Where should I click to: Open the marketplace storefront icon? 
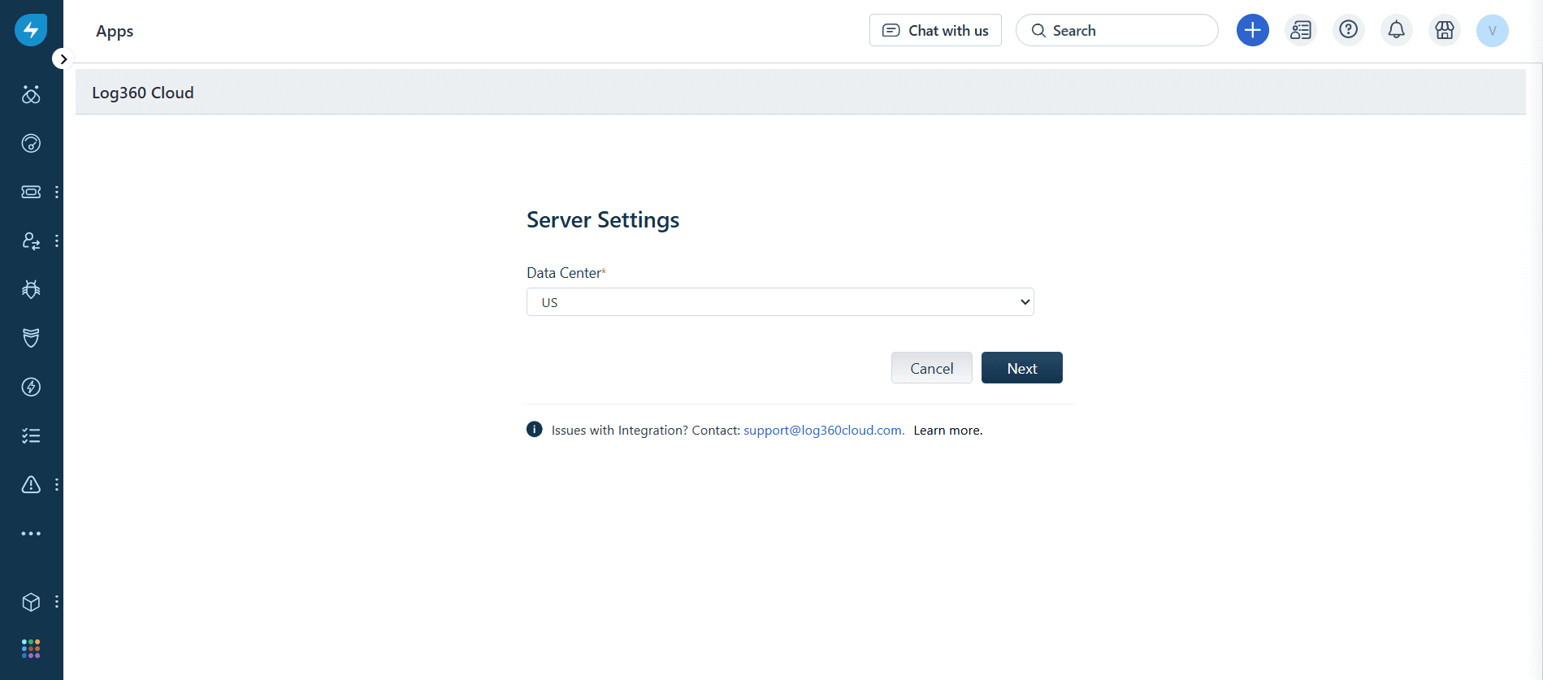[1445, 31]
